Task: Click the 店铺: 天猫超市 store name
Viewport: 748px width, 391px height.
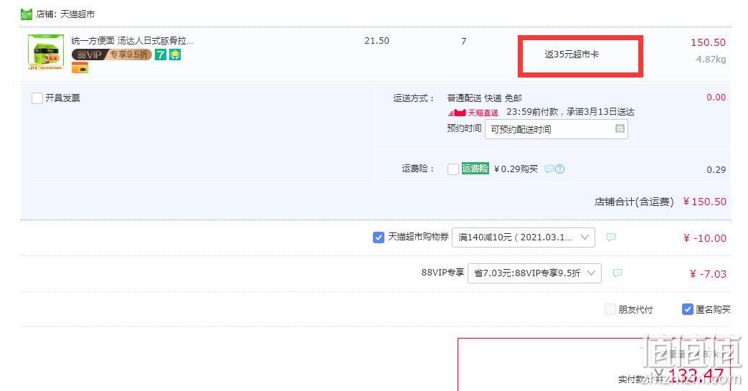Action: point(65,14)
